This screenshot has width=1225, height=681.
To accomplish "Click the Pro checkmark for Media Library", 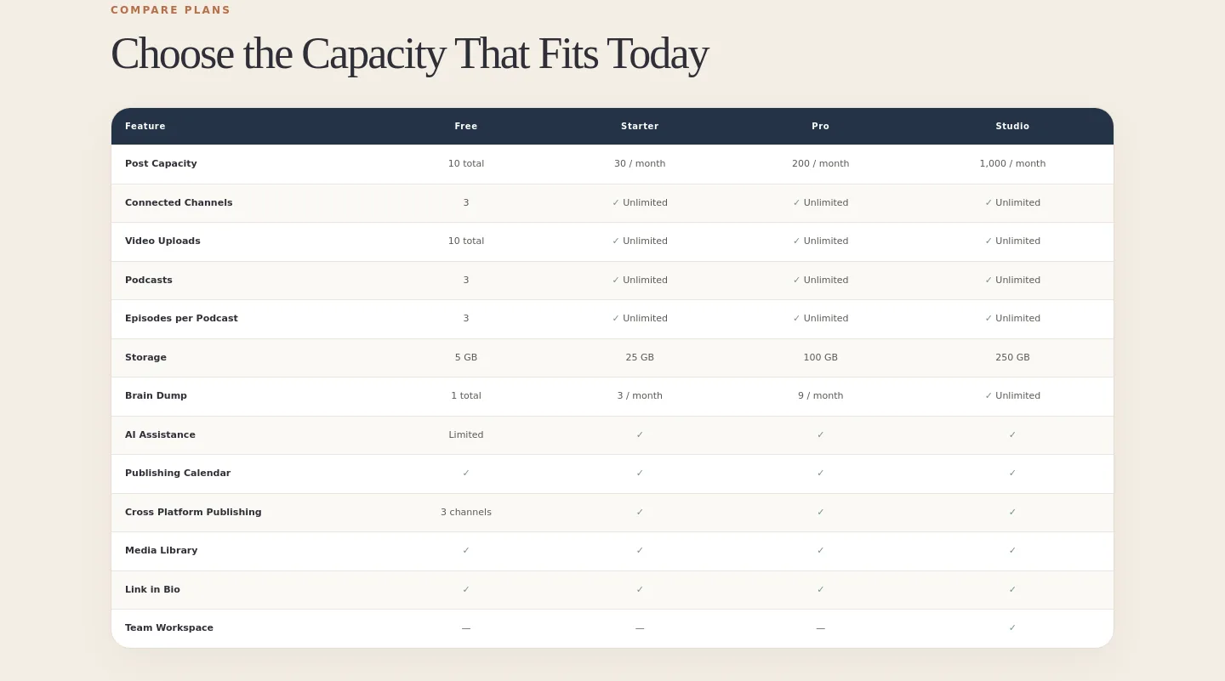I will pos(820,551).
